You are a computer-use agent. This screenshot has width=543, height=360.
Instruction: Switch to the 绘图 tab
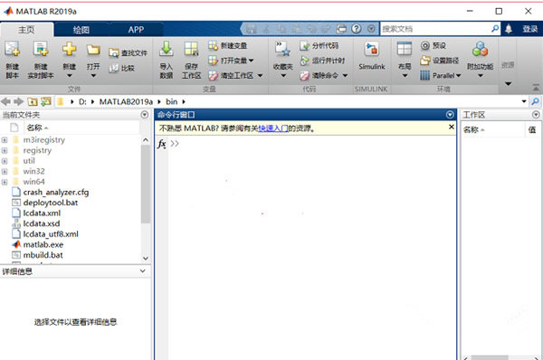click(x=81, y=30)
